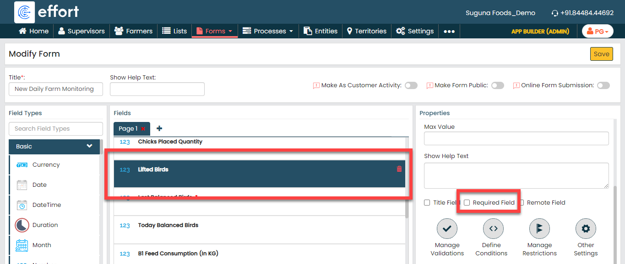Delete the Lifted Birds field with trash icon
Image resolution: width=625 pixels, height=264 pixels.
coord(399,169)
